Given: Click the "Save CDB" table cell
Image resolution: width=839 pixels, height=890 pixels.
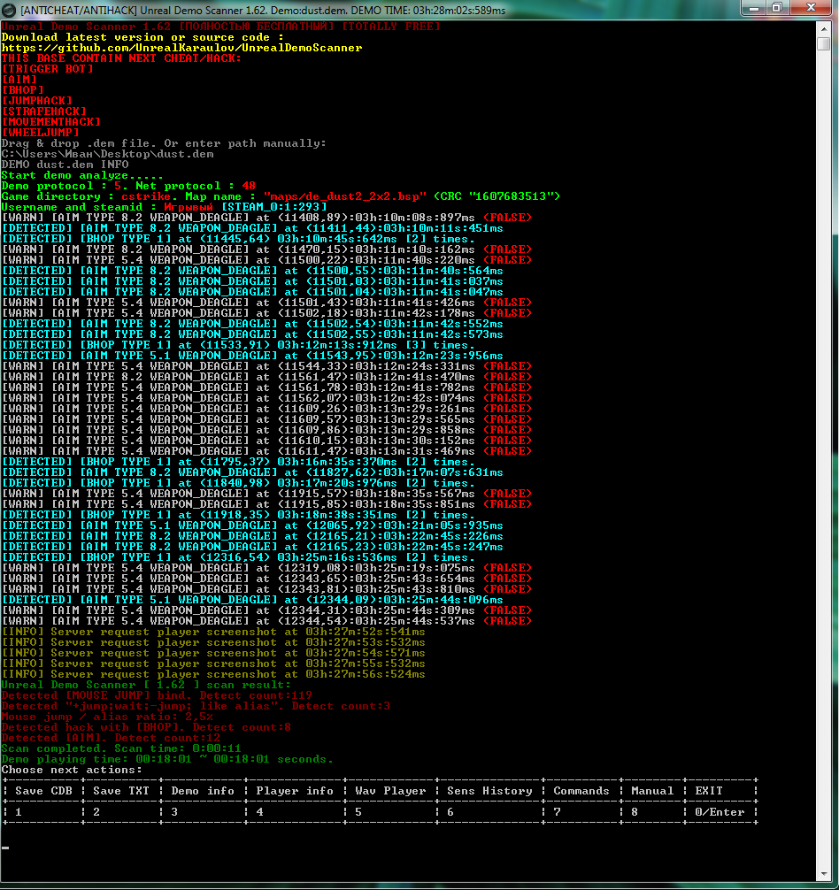Looking at the screenshot, I should (43, 791).
